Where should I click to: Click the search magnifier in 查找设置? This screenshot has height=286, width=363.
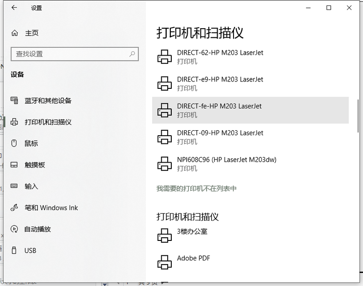click(x=132, y=54)
